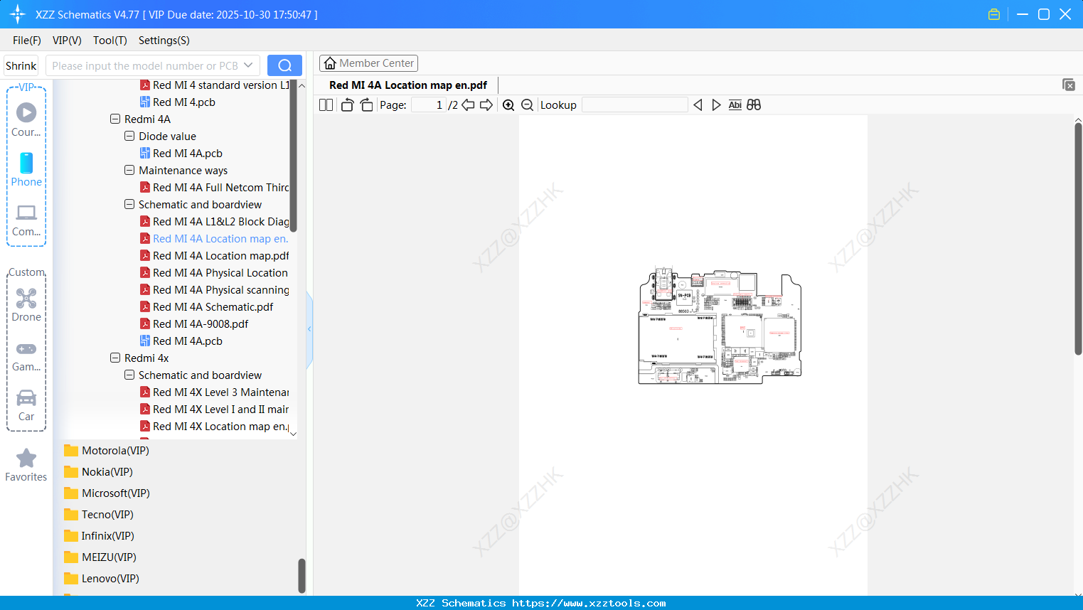Collapse the Schematic and boardview section

coord(129,204)
